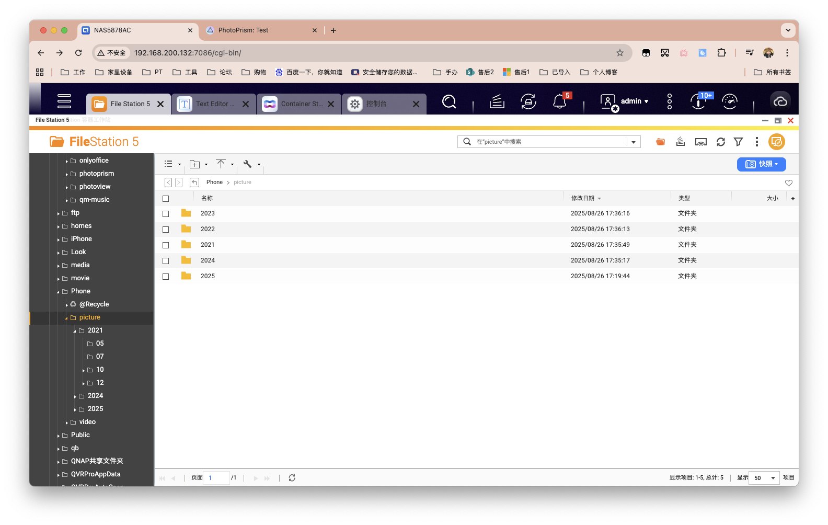828x525 pixels.
Task: Click the search field for picture folder
Action: pos(549,142)
